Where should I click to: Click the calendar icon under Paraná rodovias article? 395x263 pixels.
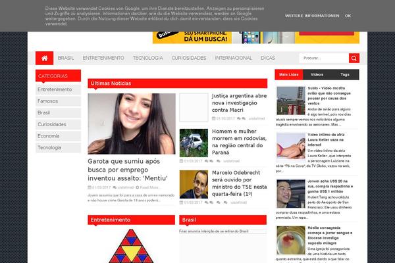[181, 161]
